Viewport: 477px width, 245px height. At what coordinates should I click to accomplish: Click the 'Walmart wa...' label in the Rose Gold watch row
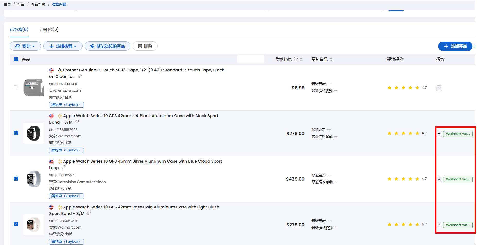pyautogui.click(x=458, y=225)
